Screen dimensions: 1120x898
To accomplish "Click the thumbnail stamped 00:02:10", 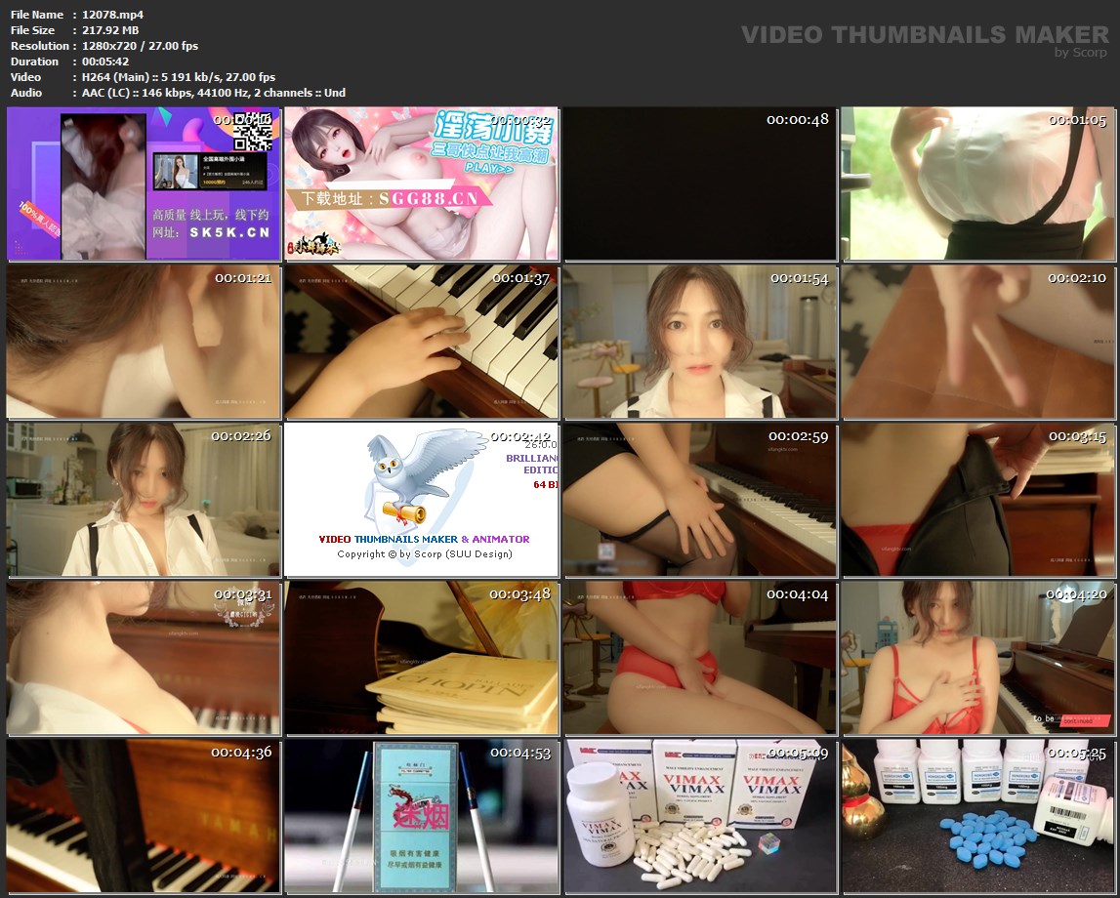I will pyautogui.click(x=977, y=342).
